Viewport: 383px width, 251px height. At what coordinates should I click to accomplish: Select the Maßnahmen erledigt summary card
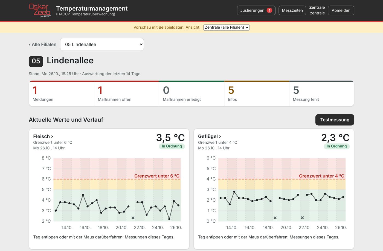(191, 93)
